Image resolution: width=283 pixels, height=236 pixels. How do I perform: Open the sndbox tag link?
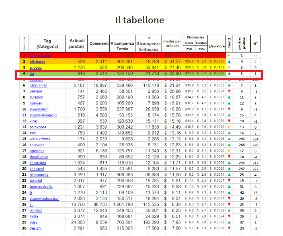pos(36,68)
